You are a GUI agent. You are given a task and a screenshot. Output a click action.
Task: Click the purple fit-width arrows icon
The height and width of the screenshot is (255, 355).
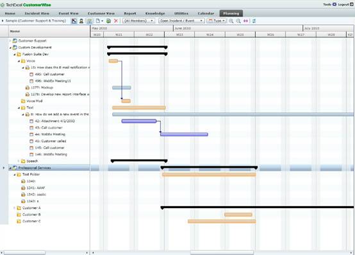click(x=246, y=21)
